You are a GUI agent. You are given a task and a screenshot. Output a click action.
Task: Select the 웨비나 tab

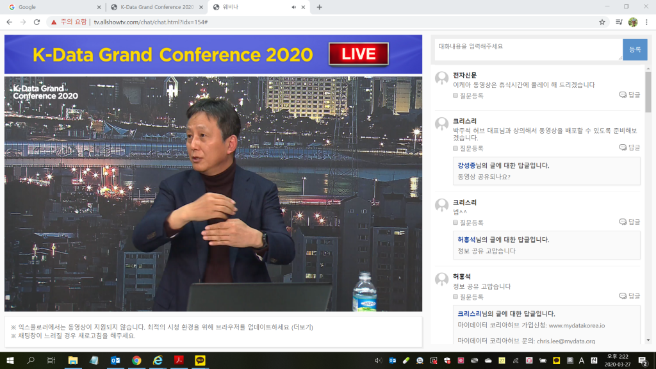[x=259, y=7]
